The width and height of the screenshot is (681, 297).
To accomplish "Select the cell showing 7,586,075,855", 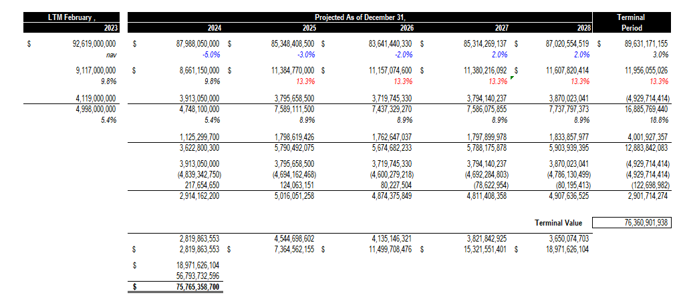I will (x=487, y=109).
